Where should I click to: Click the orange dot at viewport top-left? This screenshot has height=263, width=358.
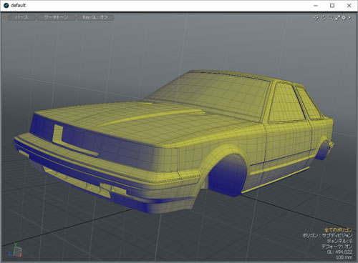click(x=4, y=18)
